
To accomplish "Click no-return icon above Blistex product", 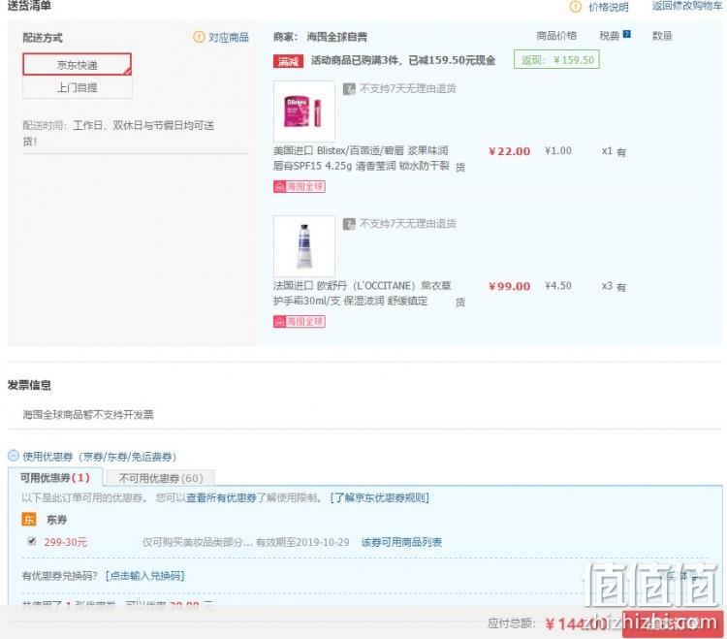I will (x=349, y=88).
